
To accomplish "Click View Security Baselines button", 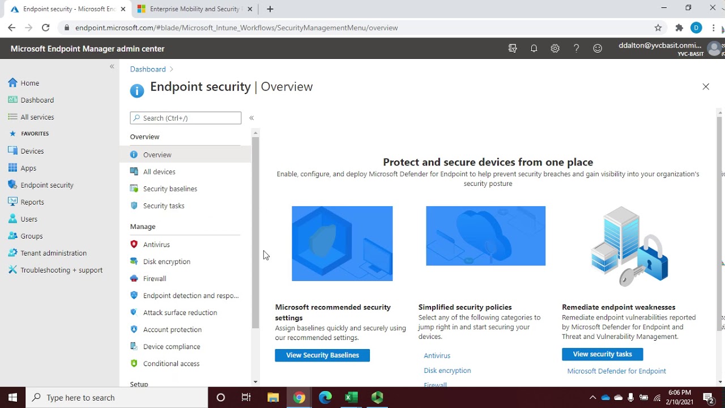I will point(322,355).
